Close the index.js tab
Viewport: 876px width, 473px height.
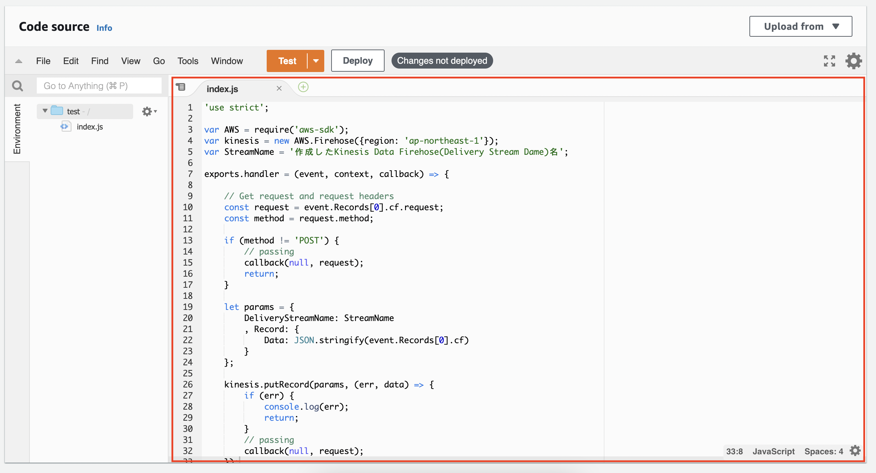[279, 89]
